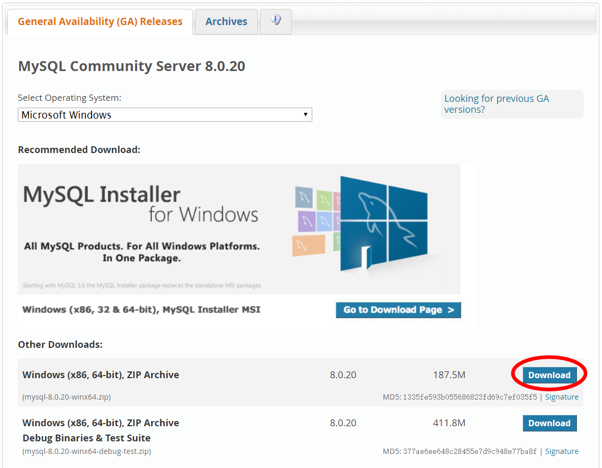Expand the Select Operating System dropdown arrow
This screenshot has height=468, width=602.
pos(305,114)
